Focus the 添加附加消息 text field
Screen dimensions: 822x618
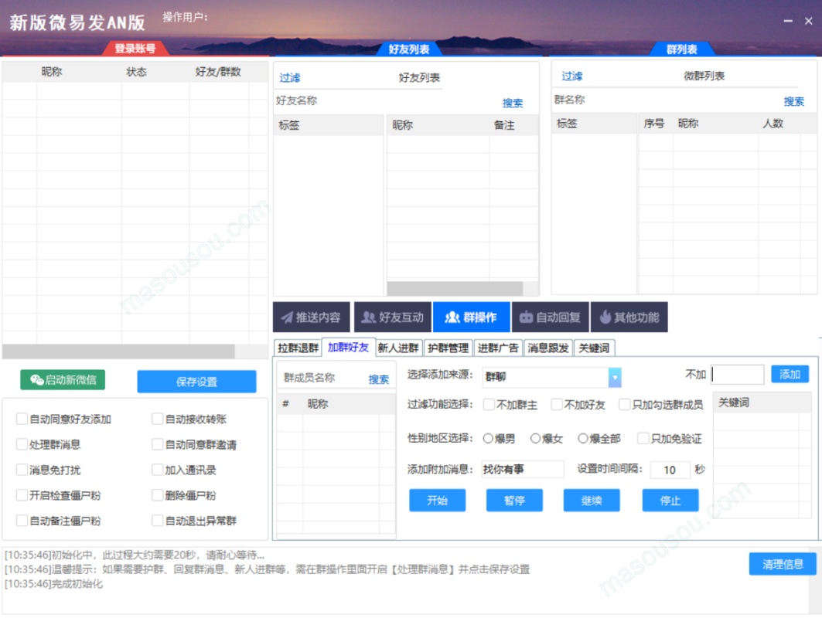point(522,469)
